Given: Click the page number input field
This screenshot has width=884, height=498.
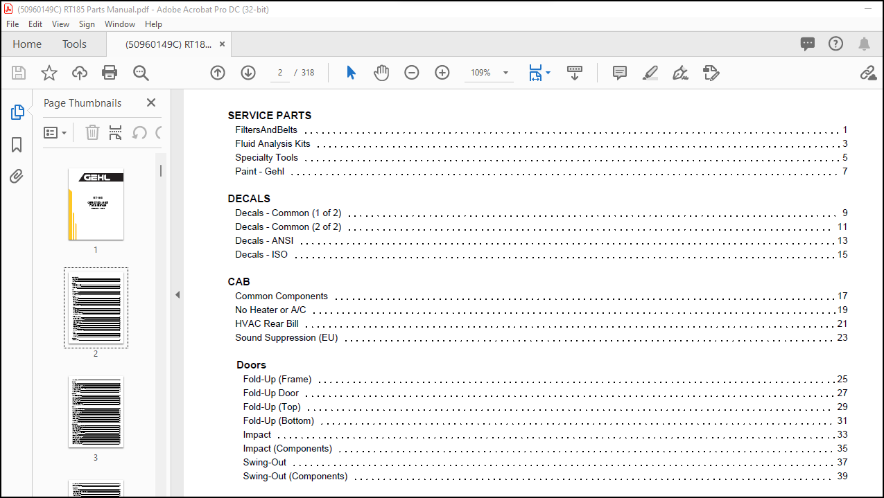Looking at the screenshot, I should (280, 73).
